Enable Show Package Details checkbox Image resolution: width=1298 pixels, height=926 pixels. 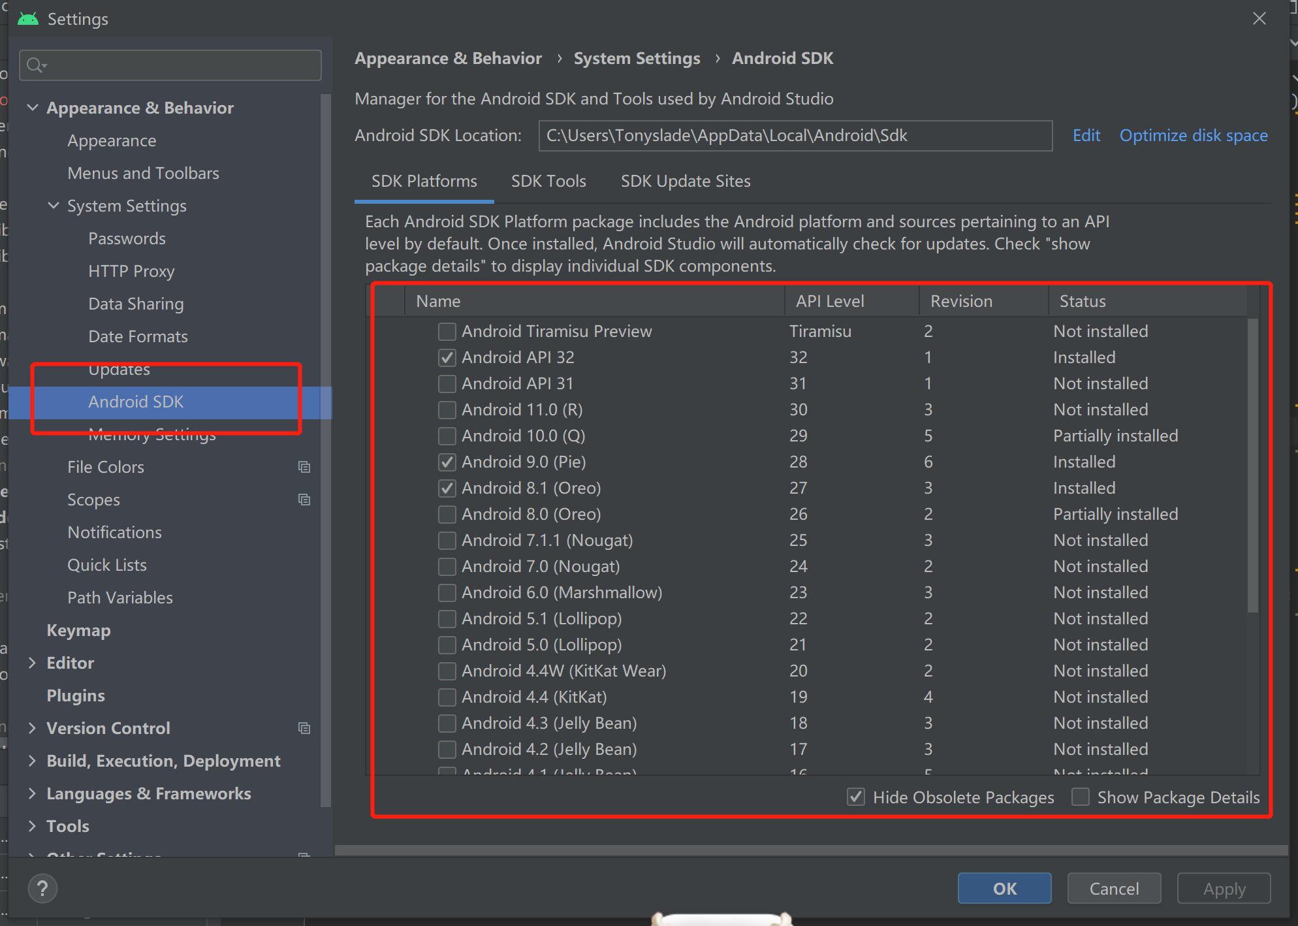click(1081, 797)
